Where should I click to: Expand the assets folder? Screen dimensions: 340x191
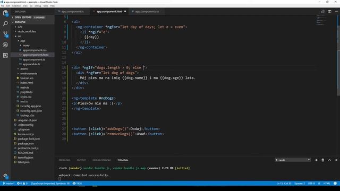[24, 69]
